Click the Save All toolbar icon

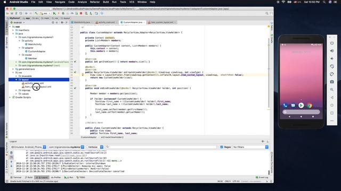click(x=12, y=13)
